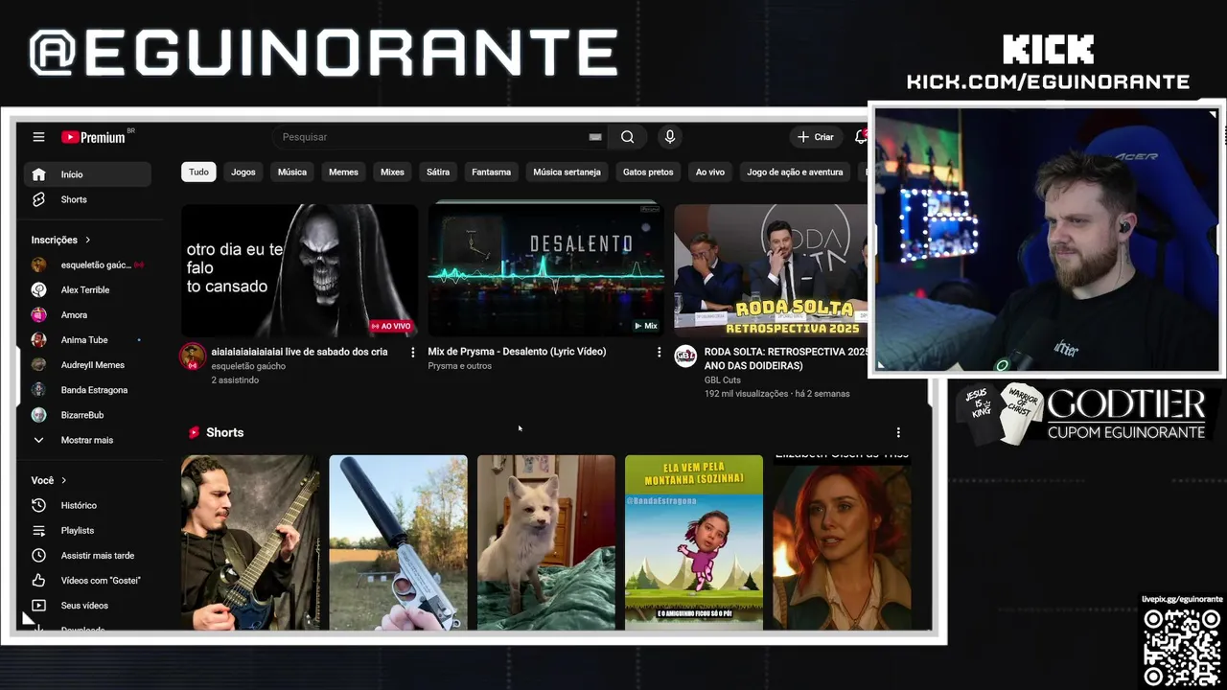
Task: Open the Ela vem pela montanha Short
Action: pyautogui.click(x=694, y=542)
